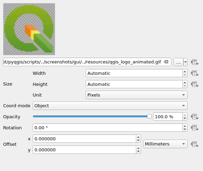Open data-defined override for Opacity
The image size is (203, 171).
pos(194,117)
